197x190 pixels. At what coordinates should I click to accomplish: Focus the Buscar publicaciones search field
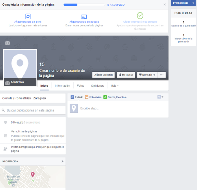point(33,110)
